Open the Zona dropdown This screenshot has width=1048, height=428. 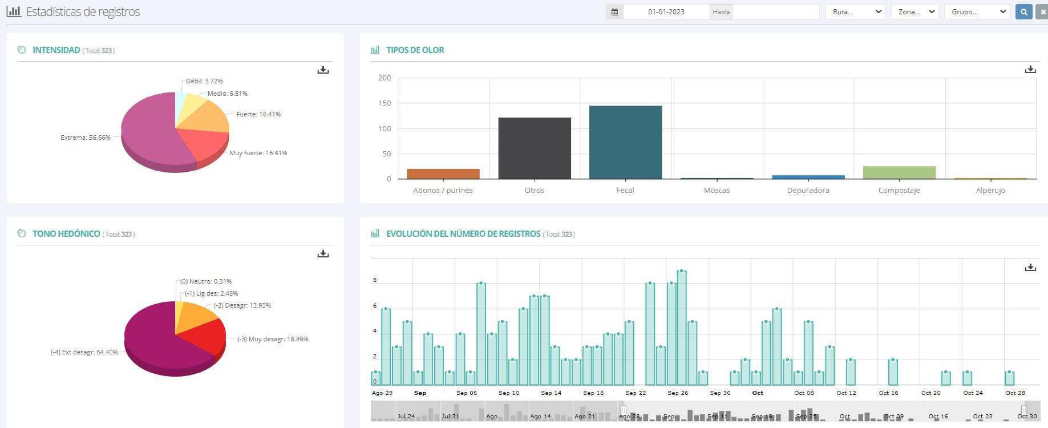point(915,11)
